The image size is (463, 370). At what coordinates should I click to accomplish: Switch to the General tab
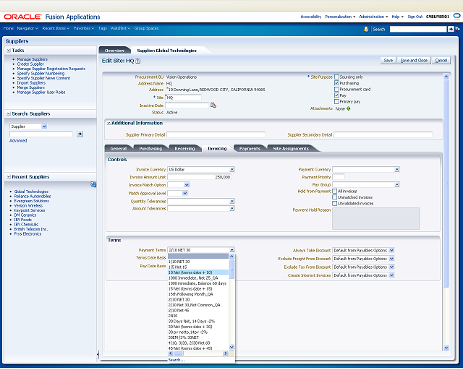(119, 148)
